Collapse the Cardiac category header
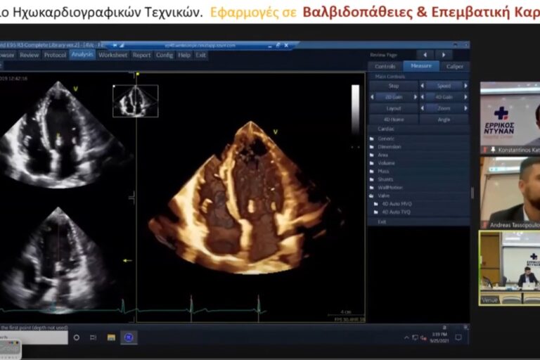 click(x=386, y=129)
